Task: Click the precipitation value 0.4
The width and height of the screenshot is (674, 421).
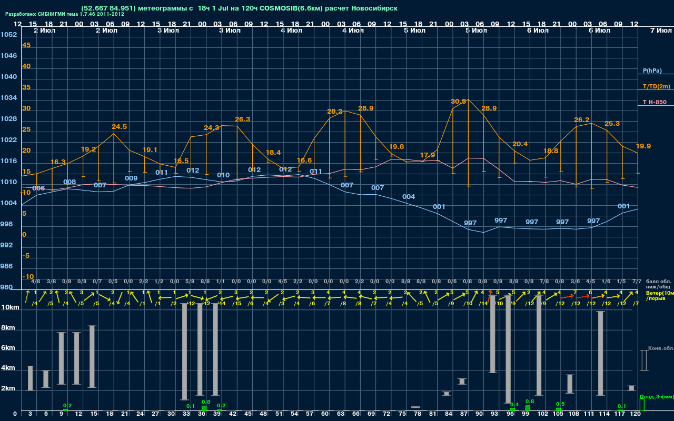Action: [x=514, y=404]
